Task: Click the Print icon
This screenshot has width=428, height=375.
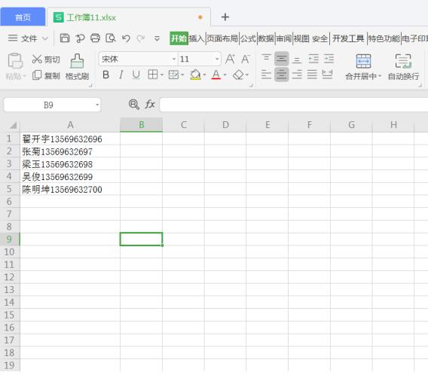Action: [x=95, y=38]
